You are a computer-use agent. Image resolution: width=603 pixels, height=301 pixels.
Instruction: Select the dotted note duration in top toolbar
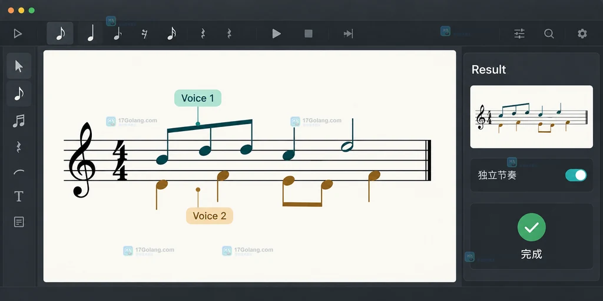coord(118,34)
